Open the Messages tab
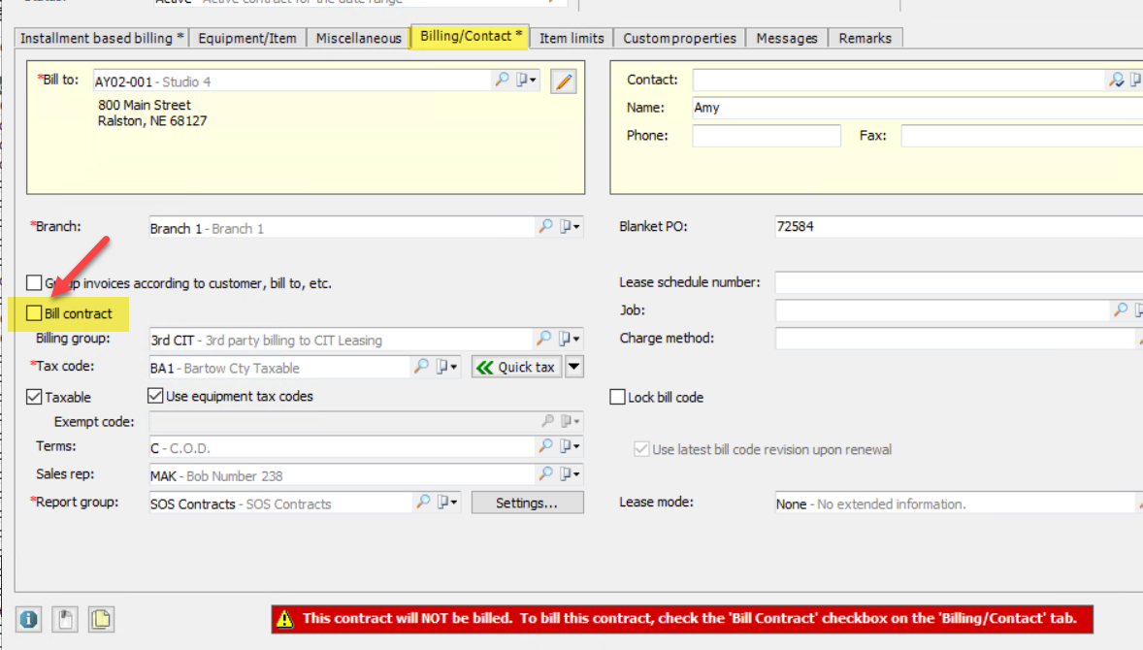 (x=787, y=38)
